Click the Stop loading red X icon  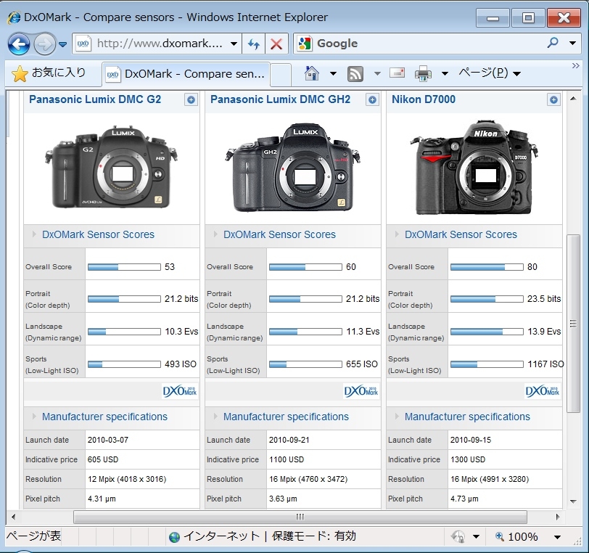[x=276, y=44]
